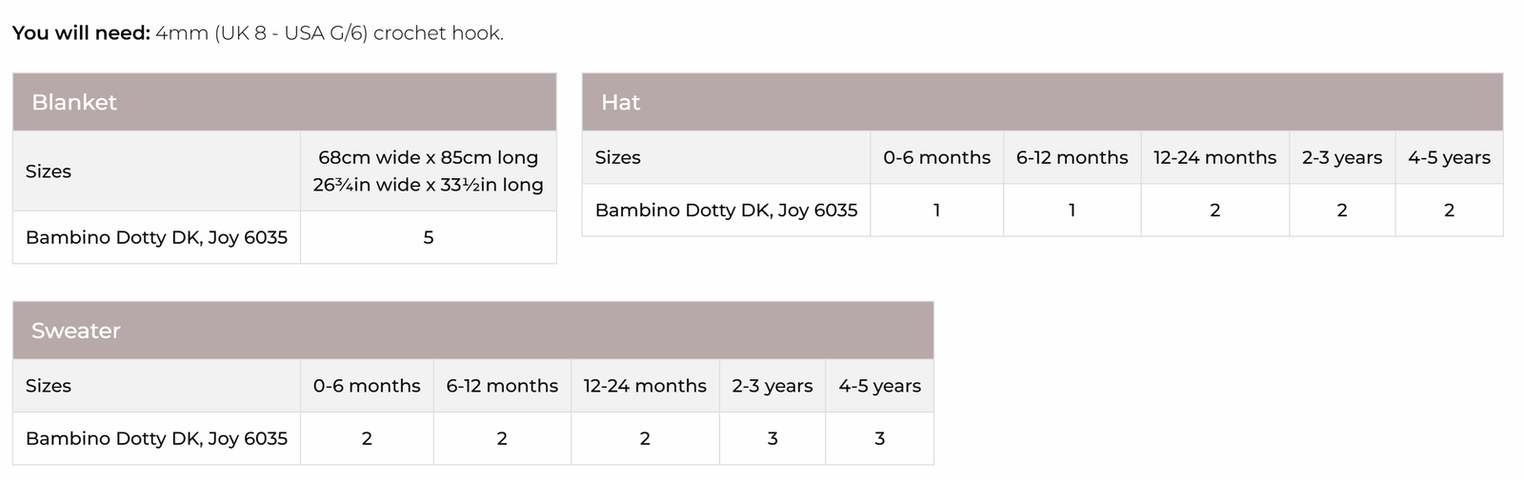The width and height of the screenshot is (1524, 480).
Task: Select 2-3 years header in Sweater table
Action: tap(772, 386)
